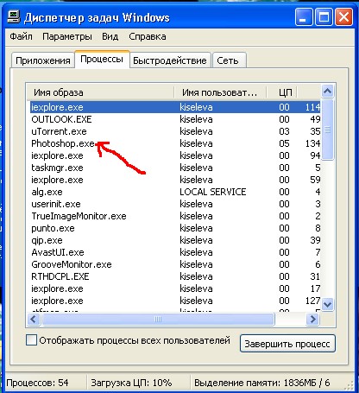Click Загрузка ЦП: 10% in status bar

click(x=131, y=383)
